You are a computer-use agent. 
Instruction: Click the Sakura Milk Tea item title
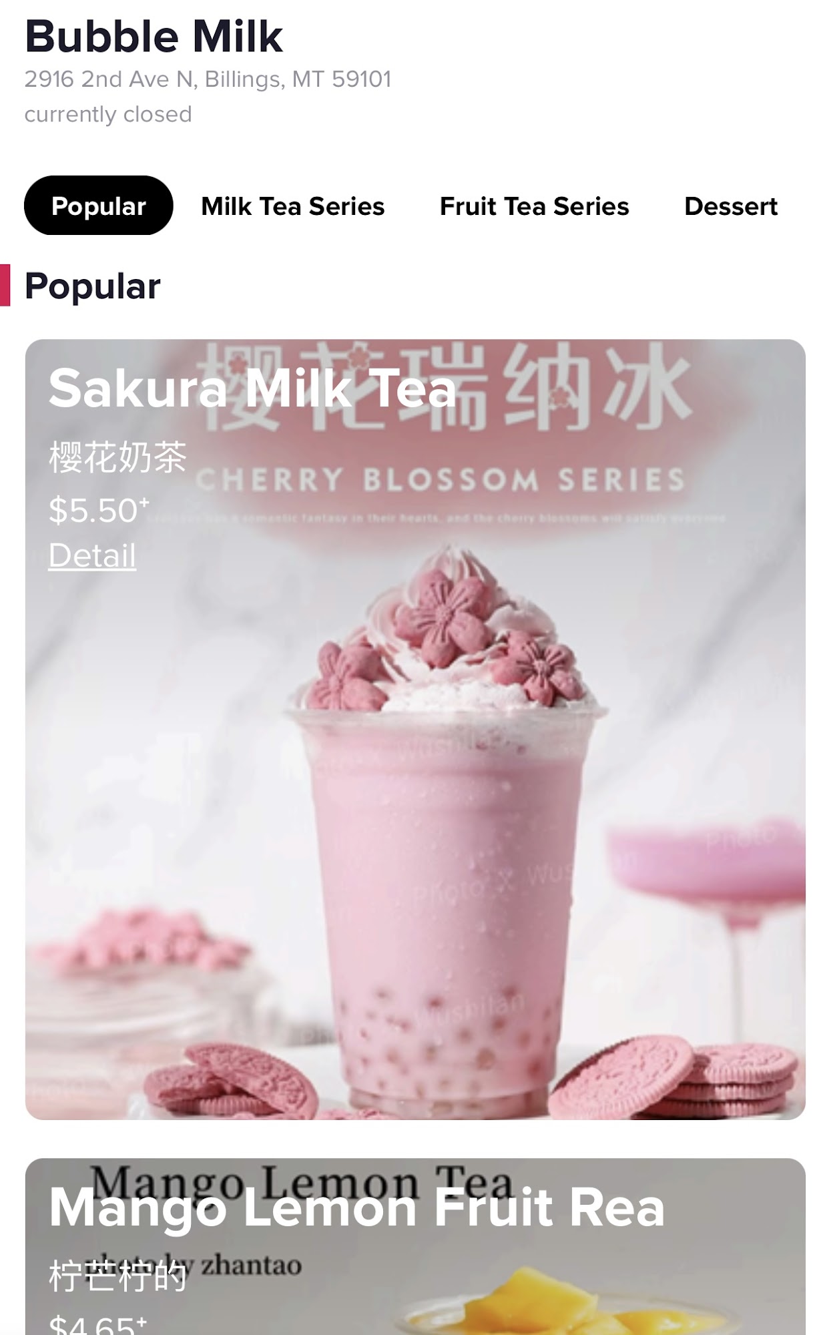pos(252,388)
